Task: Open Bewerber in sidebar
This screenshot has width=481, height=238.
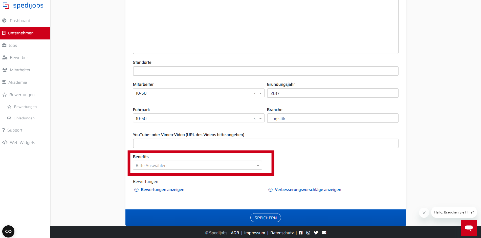Action: (19, 57)
